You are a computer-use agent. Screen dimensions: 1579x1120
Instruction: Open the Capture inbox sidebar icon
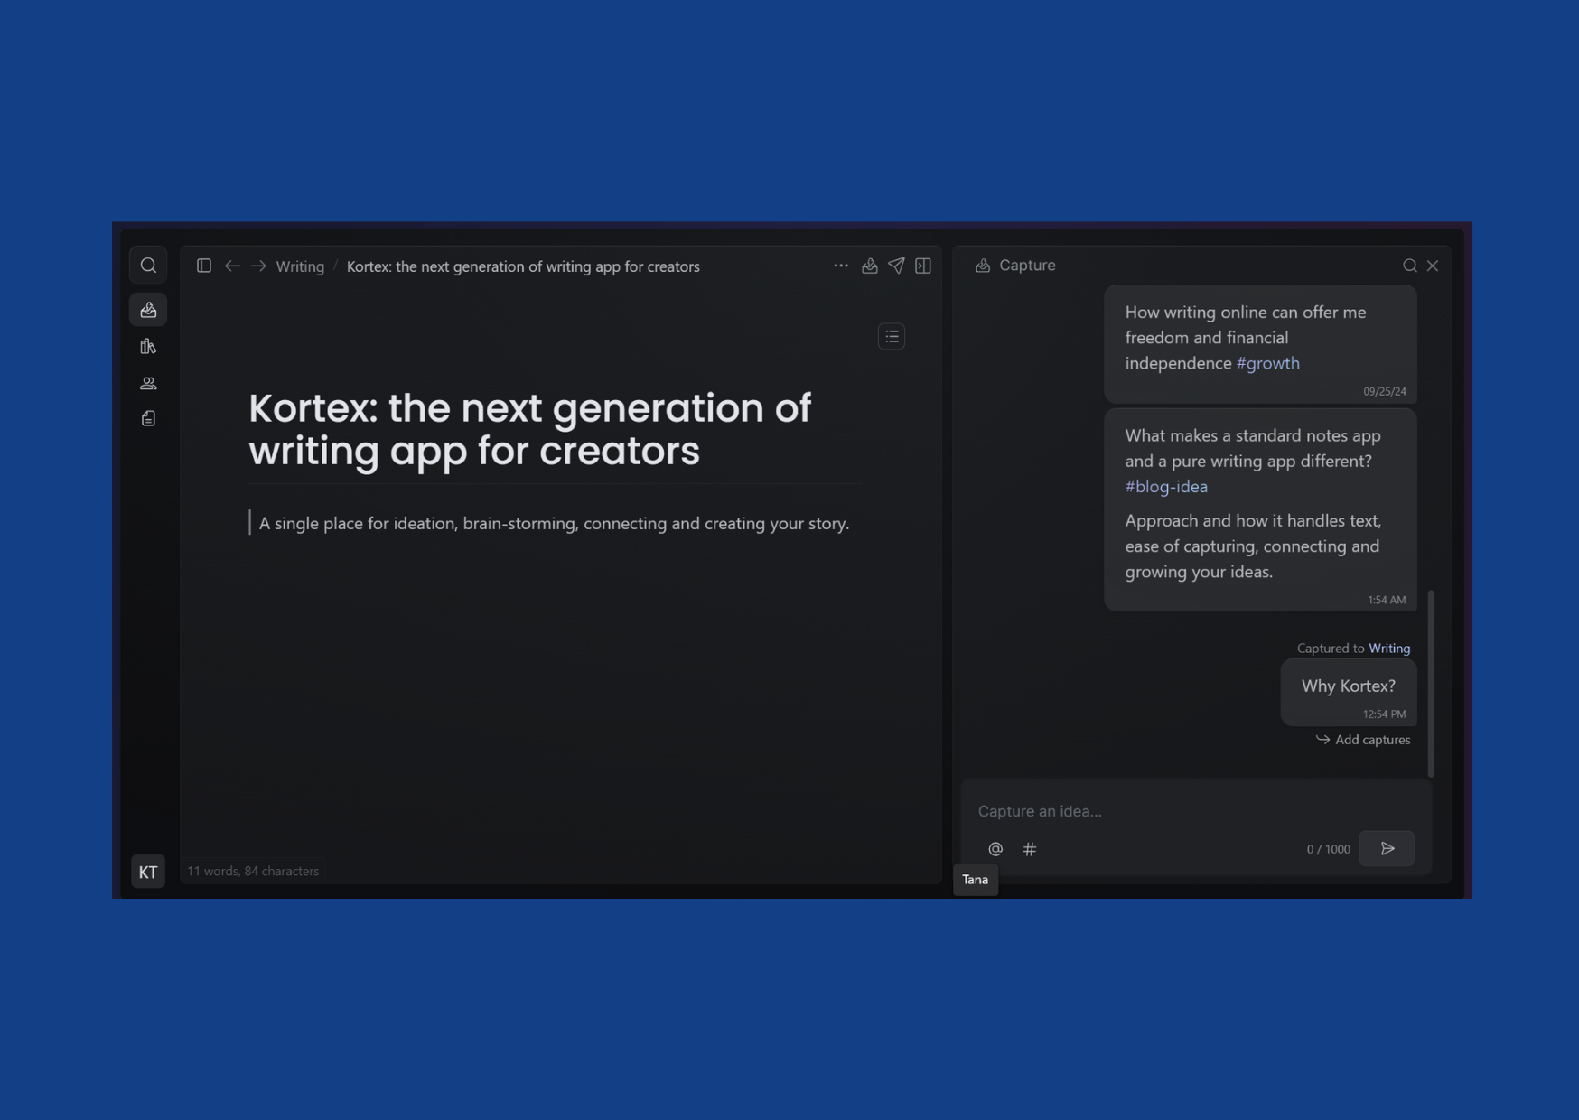[x=148, y=310]
